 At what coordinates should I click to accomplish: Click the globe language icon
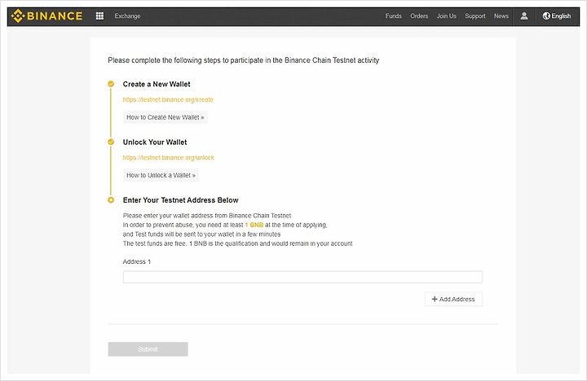546,15
